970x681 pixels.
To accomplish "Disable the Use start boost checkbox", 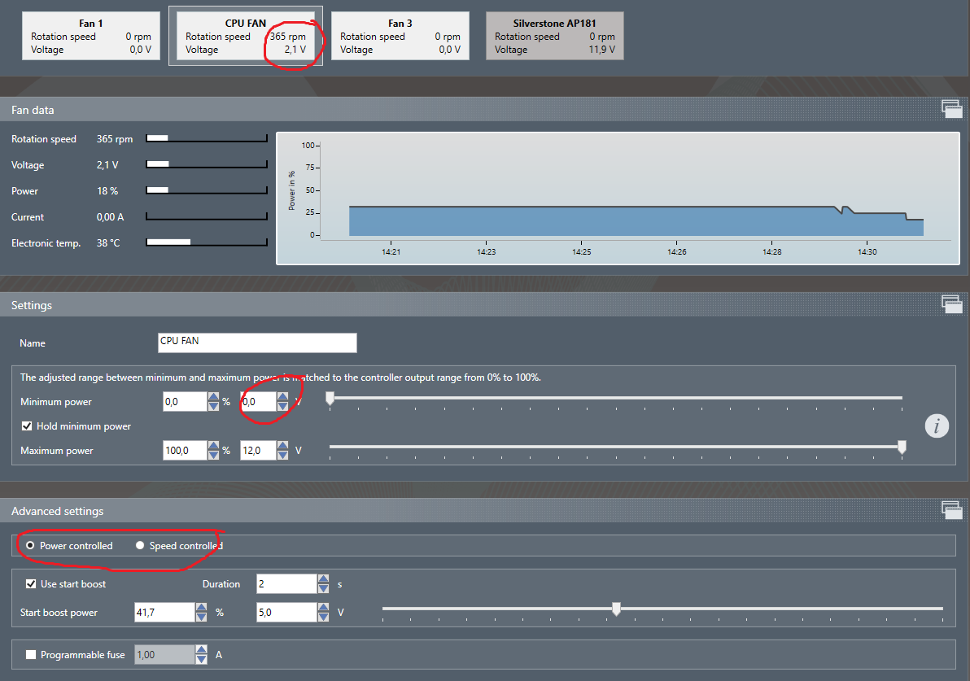I will click(x=31, y=584).
